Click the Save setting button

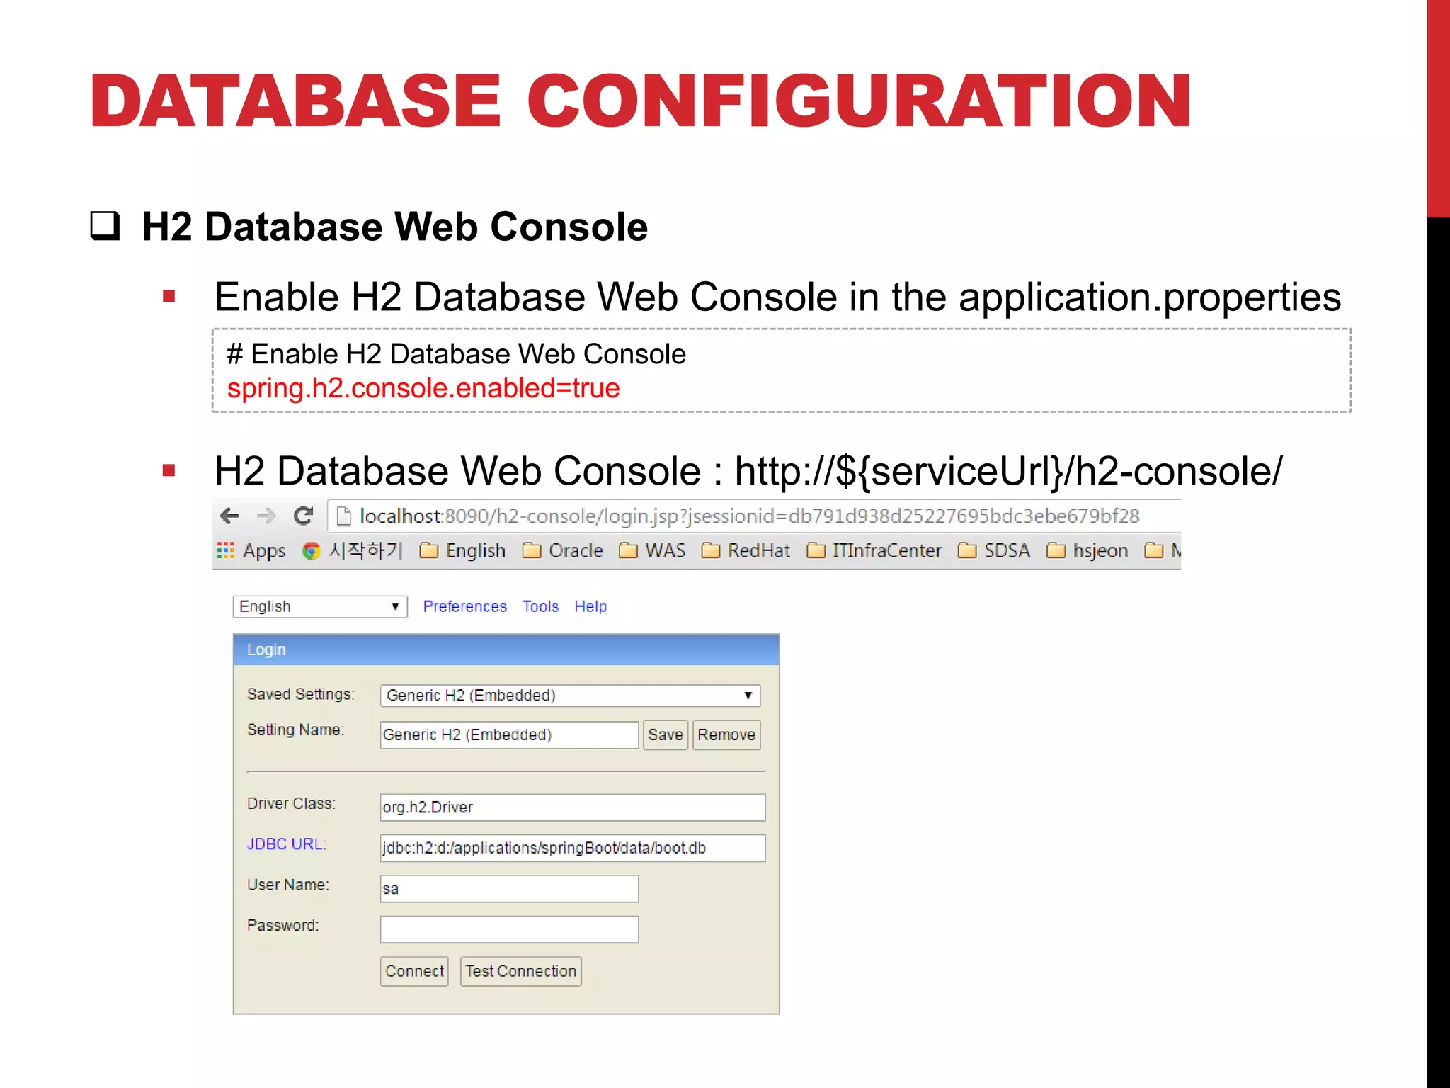(x=665, y=735)
